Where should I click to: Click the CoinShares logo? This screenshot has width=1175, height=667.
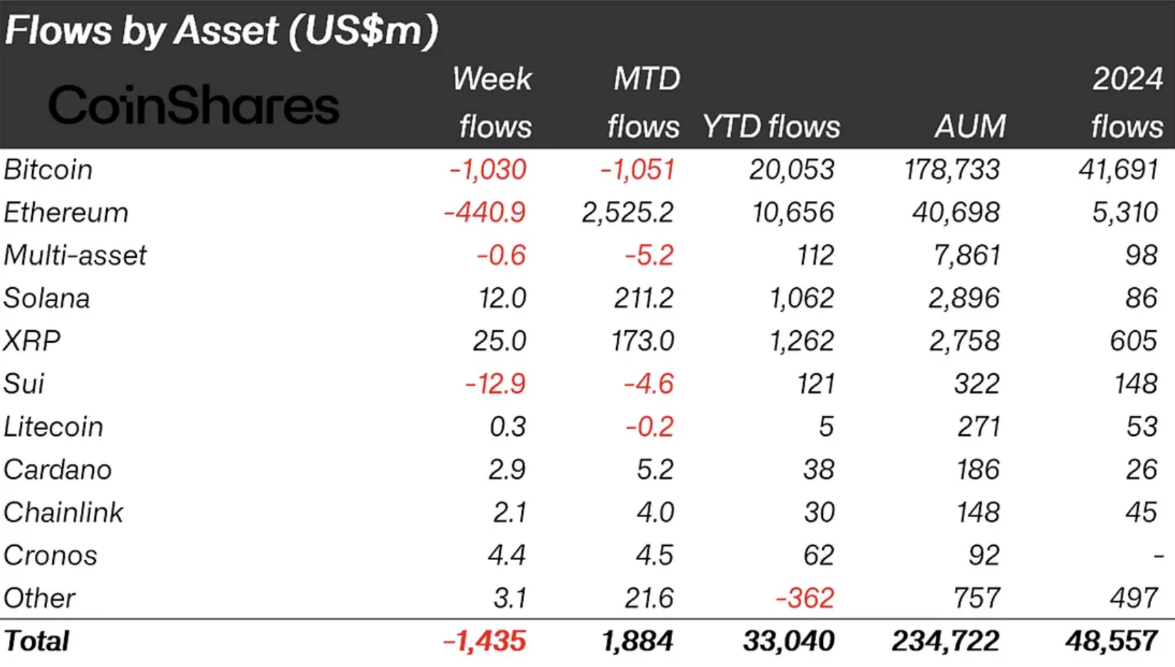[193, 105]
